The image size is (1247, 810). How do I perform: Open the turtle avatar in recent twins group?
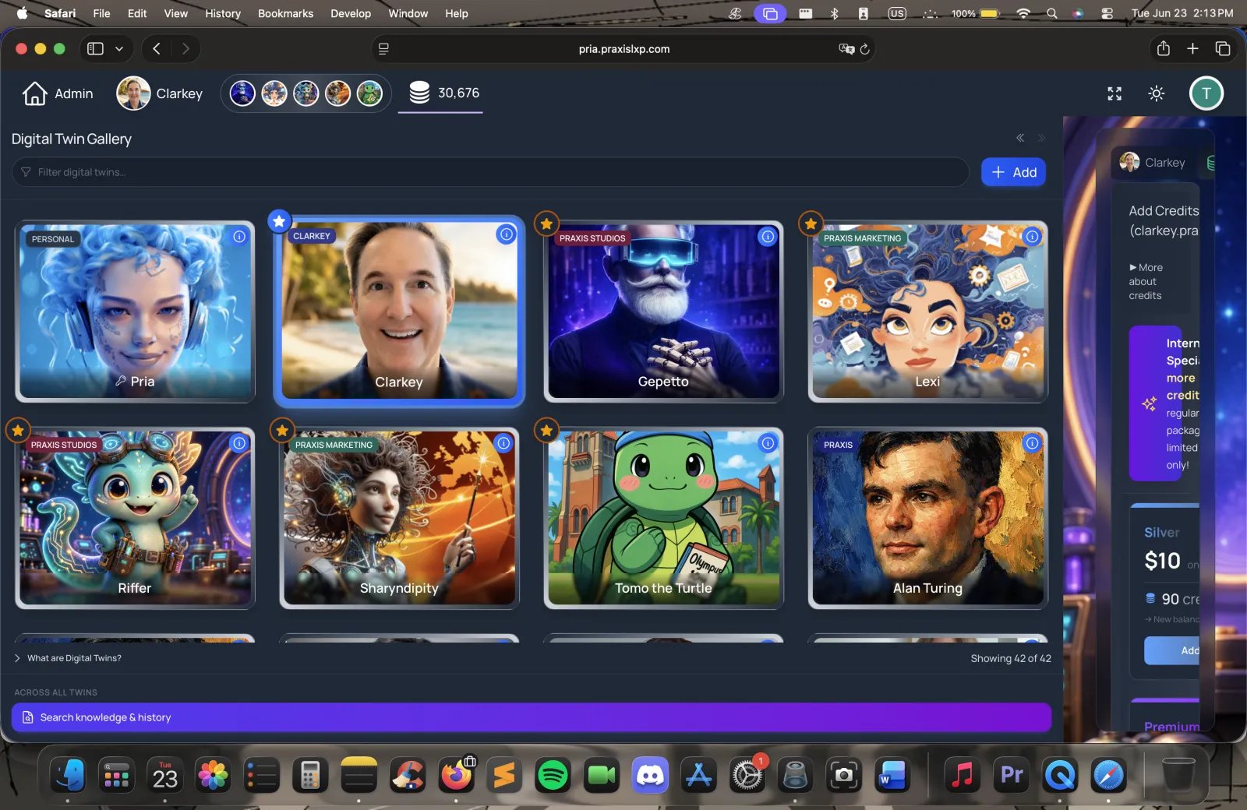[x=369, y=93]
